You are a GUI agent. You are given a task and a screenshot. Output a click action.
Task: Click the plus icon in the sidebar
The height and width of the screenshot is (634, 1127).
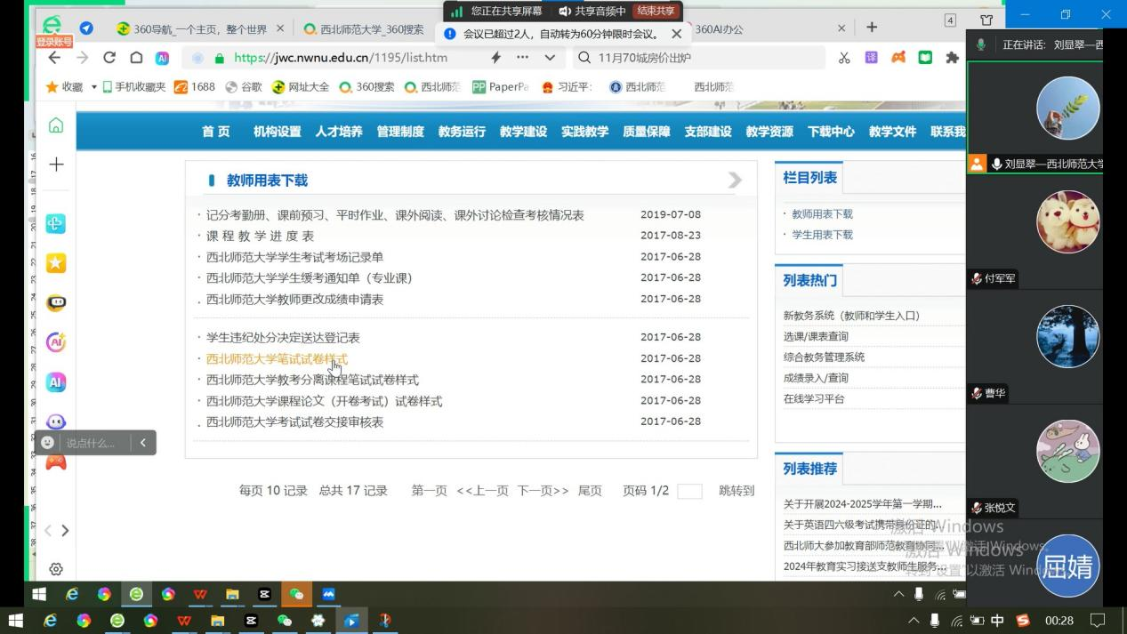pyautogui.click(x=56, y=165)
